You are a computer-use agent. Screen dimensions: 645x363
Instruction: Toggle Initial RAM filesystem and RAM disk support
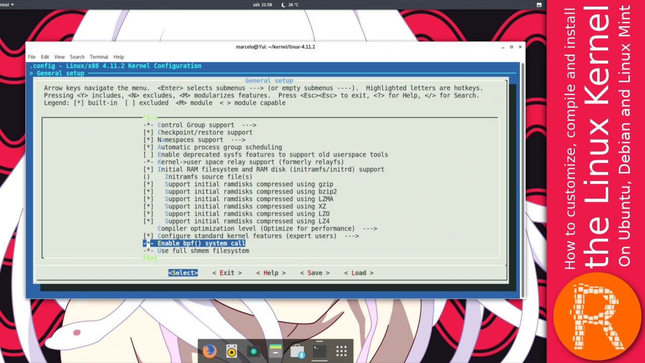coord(264,169)
